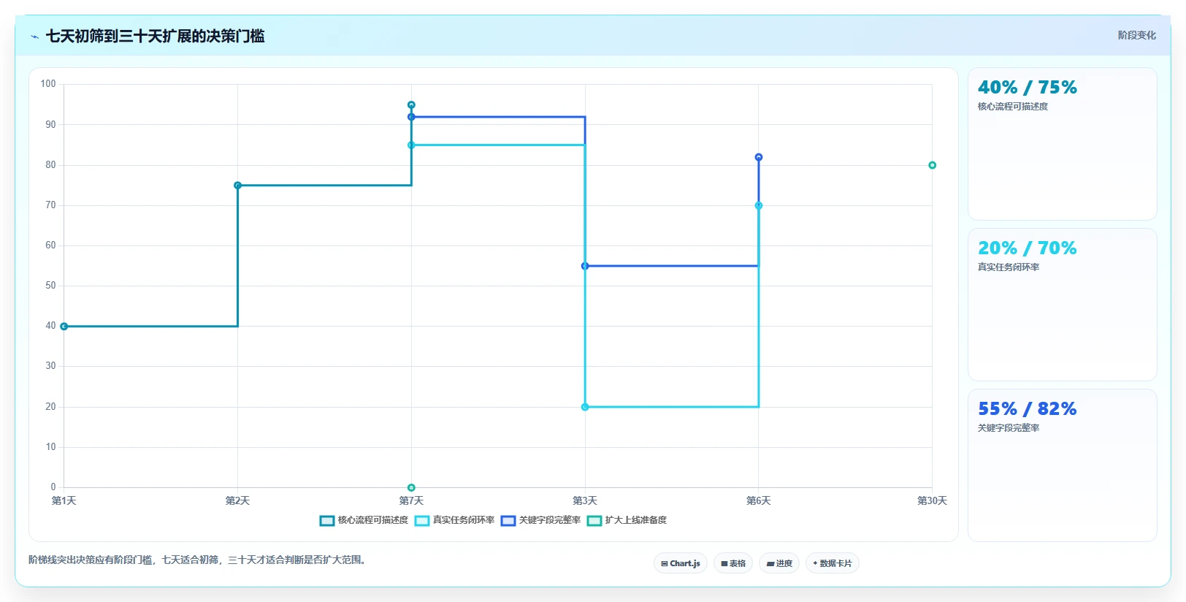Click the blue 第7天 point at value 92
Viewport: 1186px width, 602px height.
[411, 117]
